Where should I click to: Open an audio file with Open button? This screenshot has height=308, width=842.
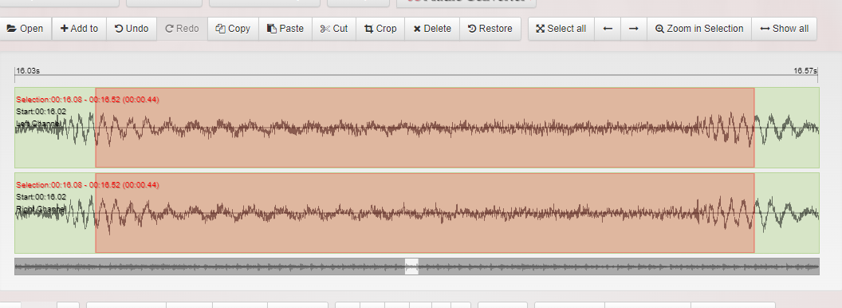pyautogui.click(x=26, y=29)
